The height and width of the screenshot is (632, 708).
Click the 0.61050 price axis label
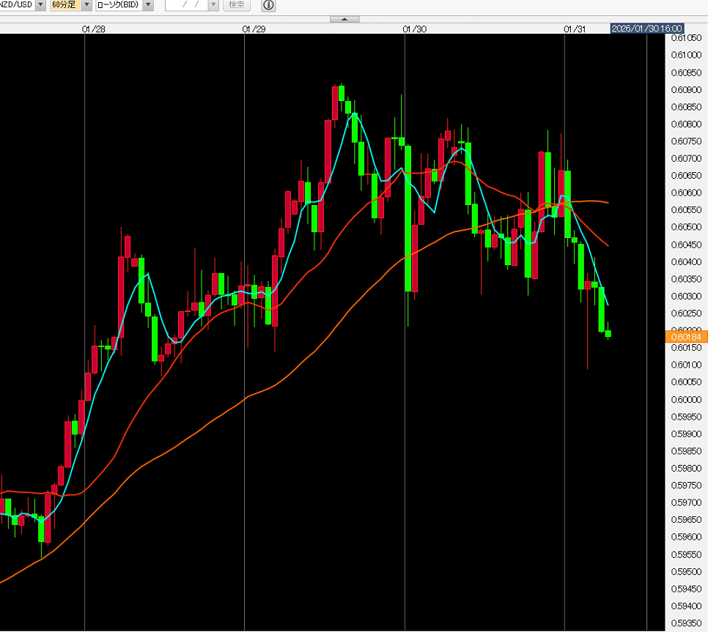[x=686, y=38]
